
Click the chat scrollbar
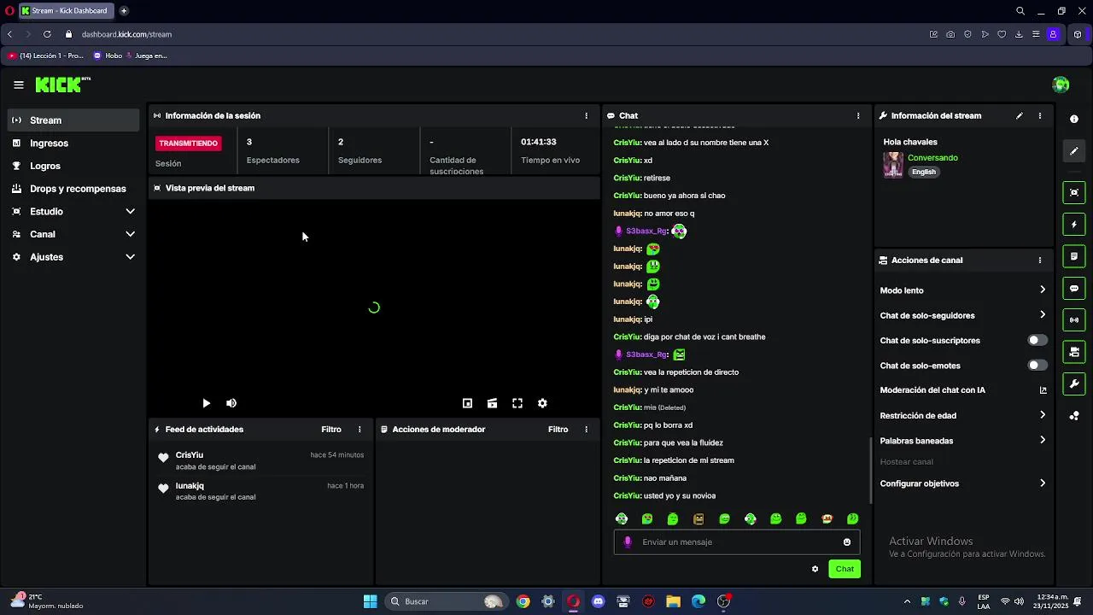point(871,470)
